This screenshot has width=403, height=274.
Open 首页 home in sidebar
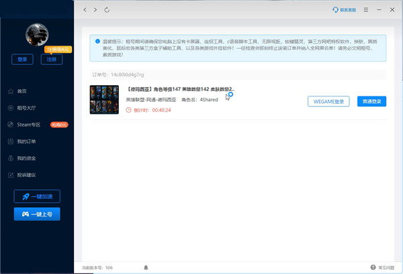[22, 91]
